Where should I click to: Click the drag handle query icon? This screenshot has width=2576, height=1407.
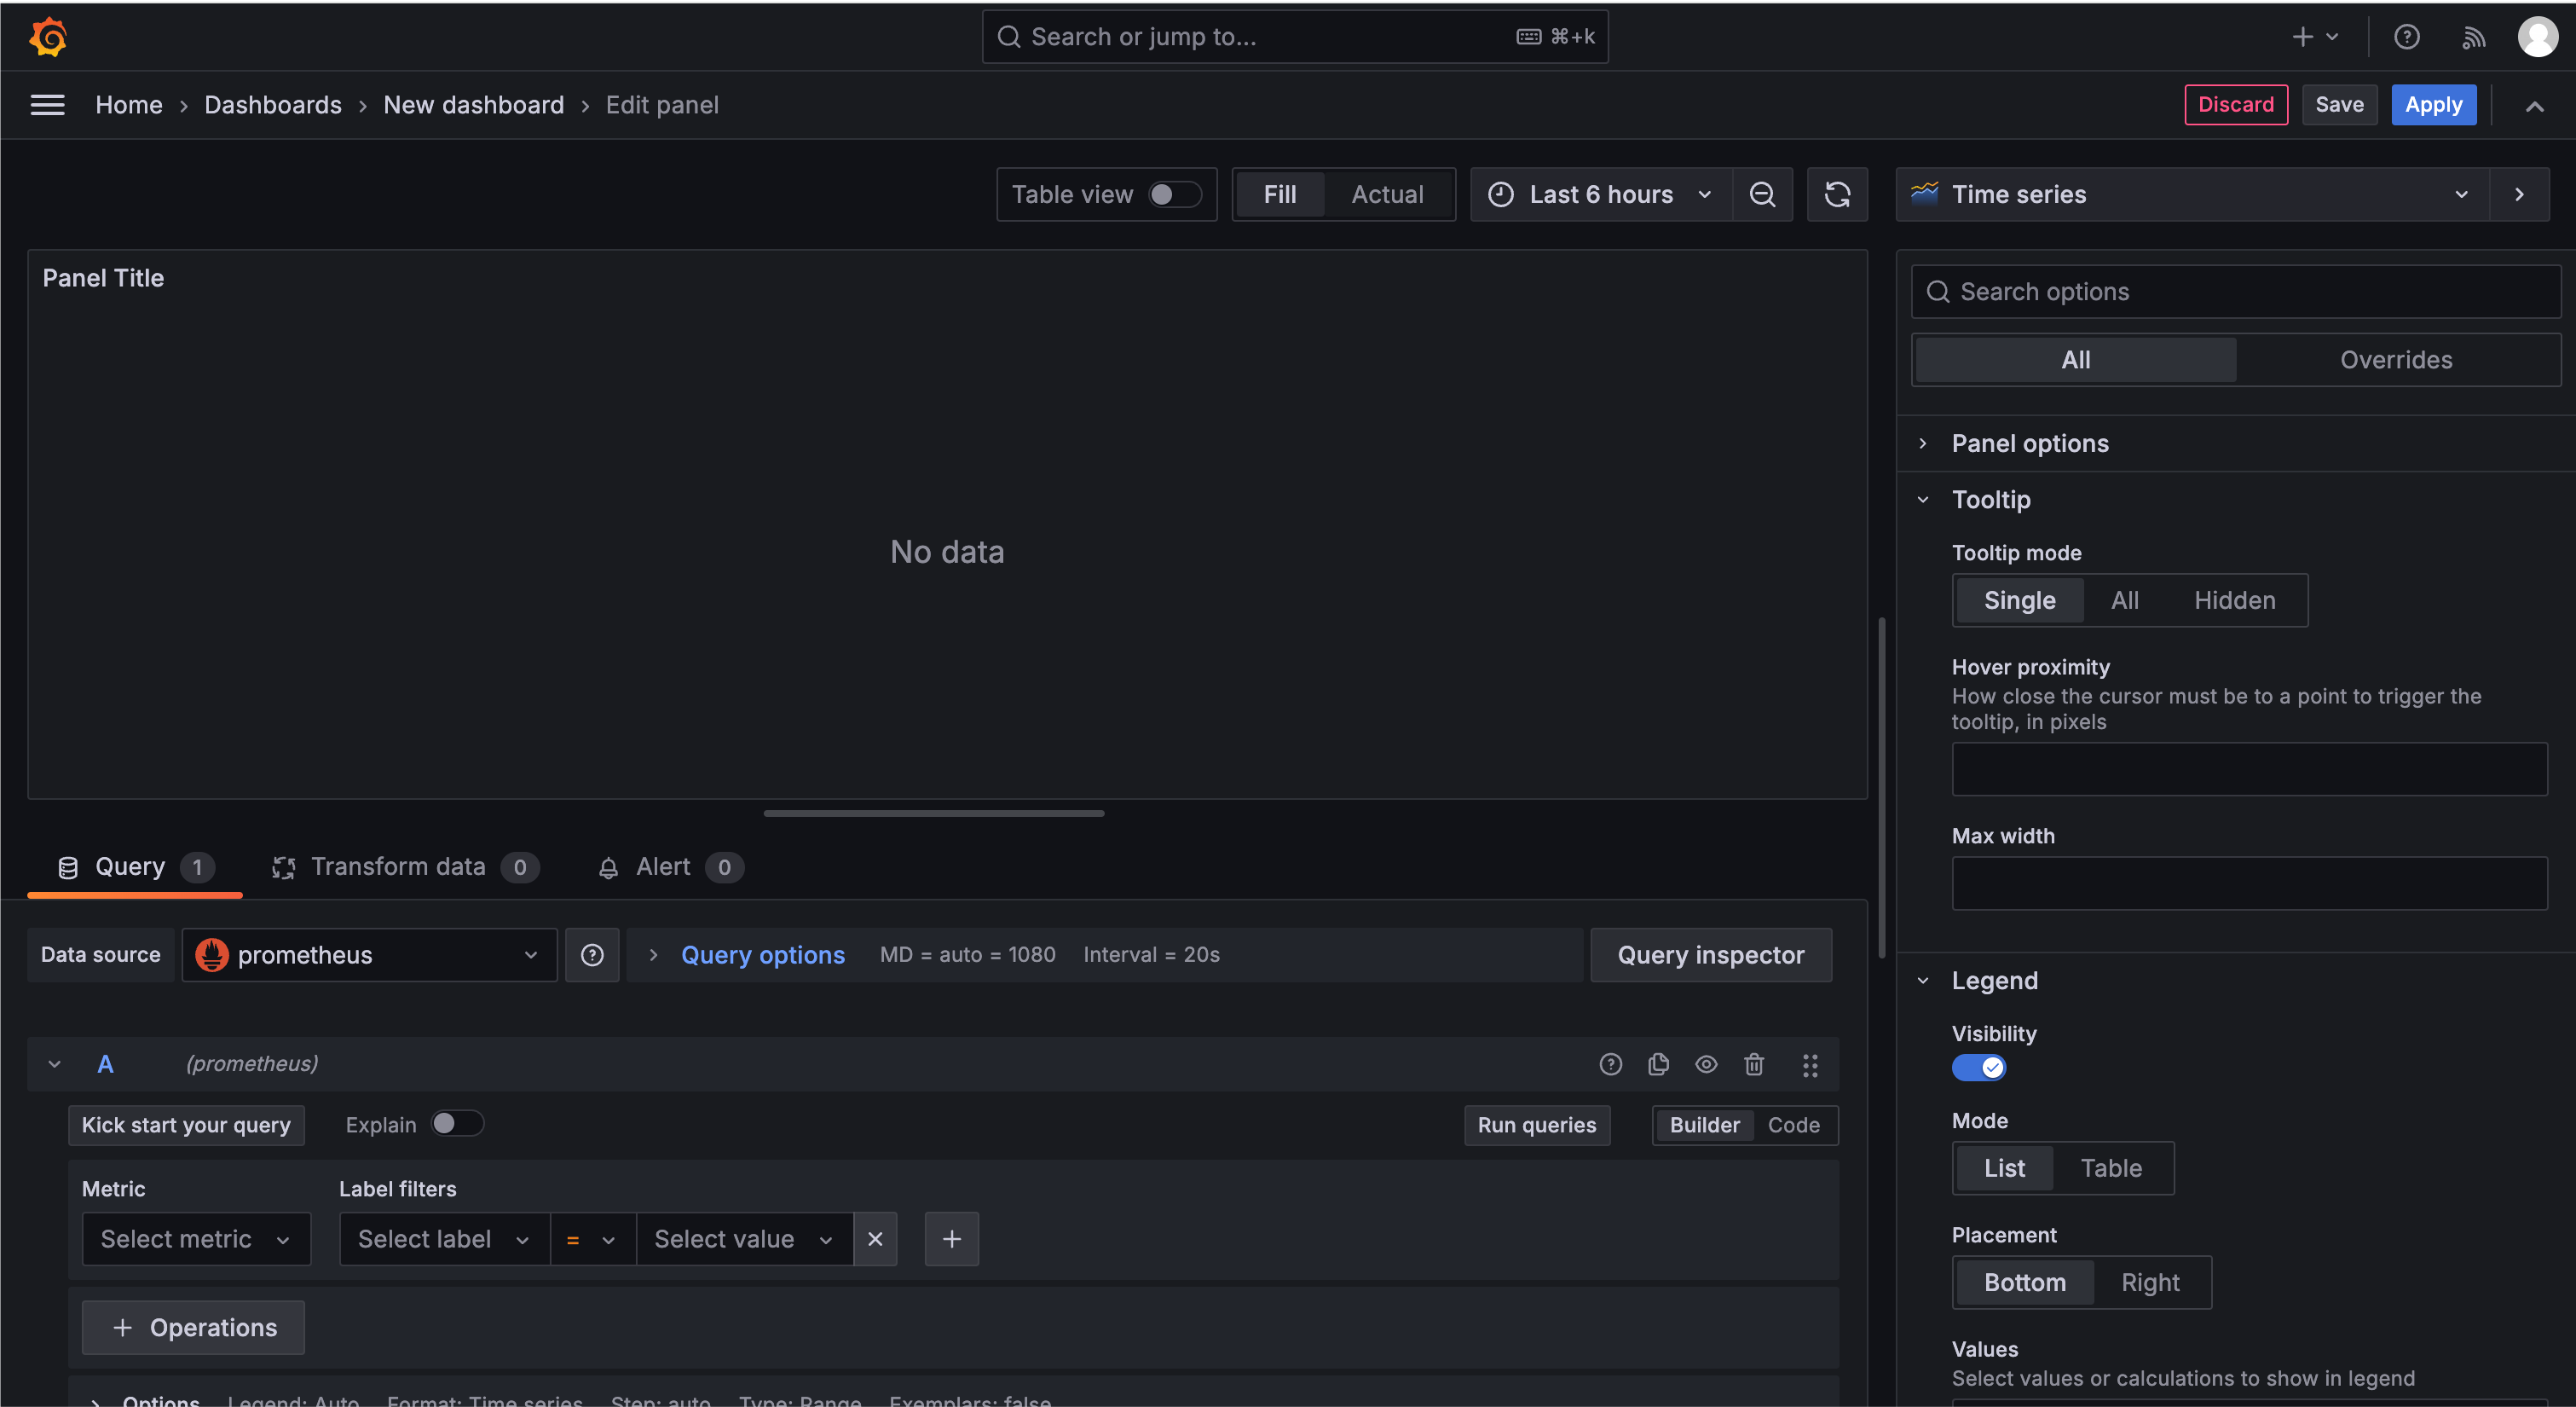click(1811, 1064)
